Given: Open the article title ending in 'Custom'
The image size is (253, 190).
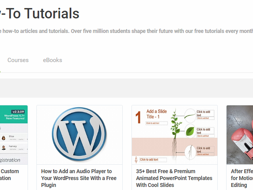Looking at the screenshot, I should pyautogui.click(x=9, y=175).
